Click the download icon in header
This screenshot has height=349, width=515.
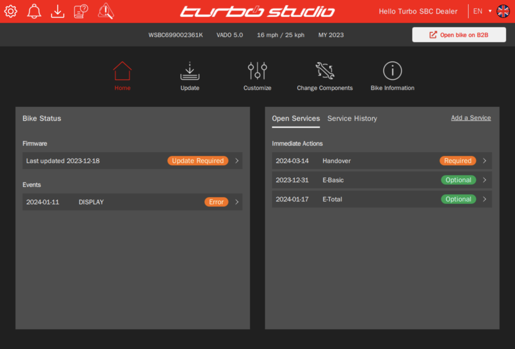point(58,11)
